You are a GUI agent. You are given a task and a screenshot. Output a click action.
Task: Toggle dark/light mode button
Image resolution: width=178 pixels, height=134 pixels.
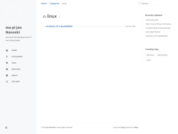tap(6, 127)
